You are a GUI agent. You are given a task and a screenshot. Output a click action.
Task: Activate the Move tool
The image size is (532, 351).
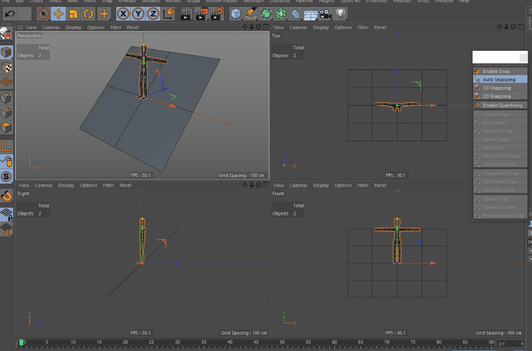point(58,14)
